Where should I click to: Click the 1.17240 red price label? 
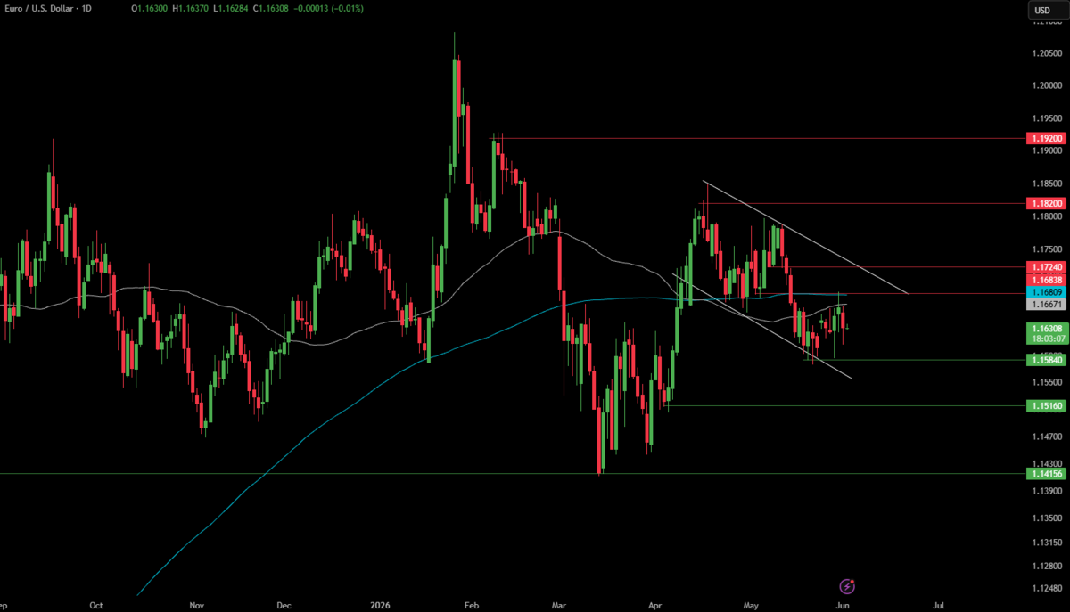click(1046, 266)
